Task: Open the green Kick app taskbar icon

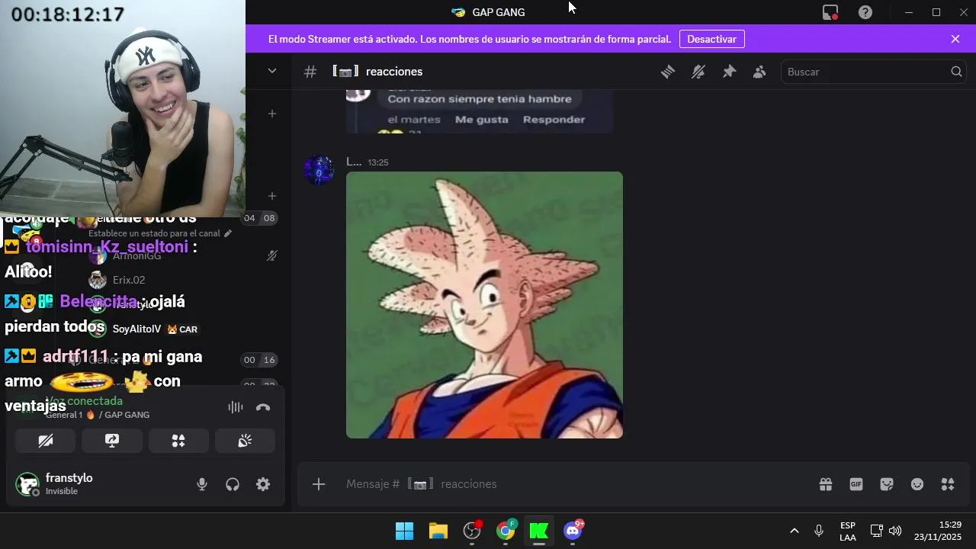Action: pos(539,531)
